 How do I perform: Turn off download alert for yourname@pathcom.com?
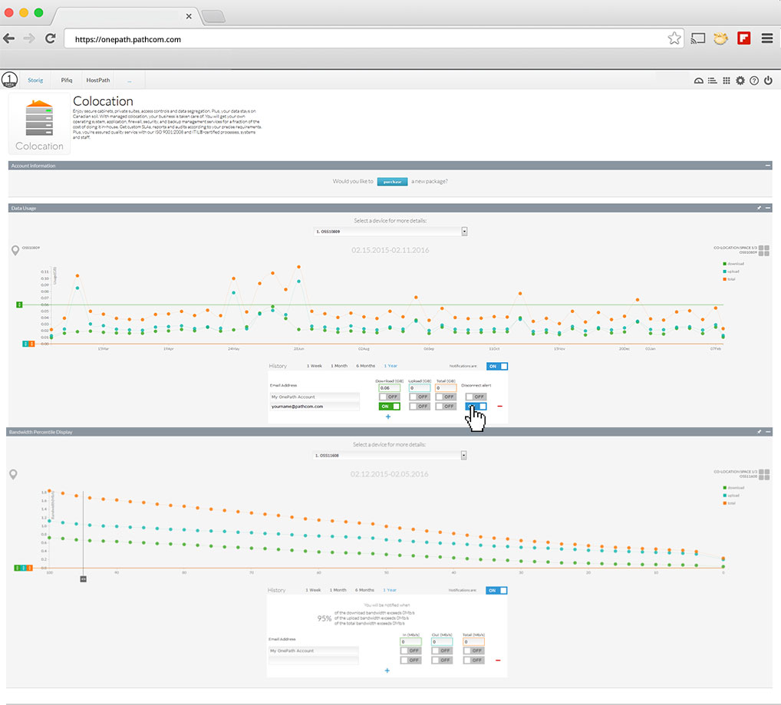[389, 407]
